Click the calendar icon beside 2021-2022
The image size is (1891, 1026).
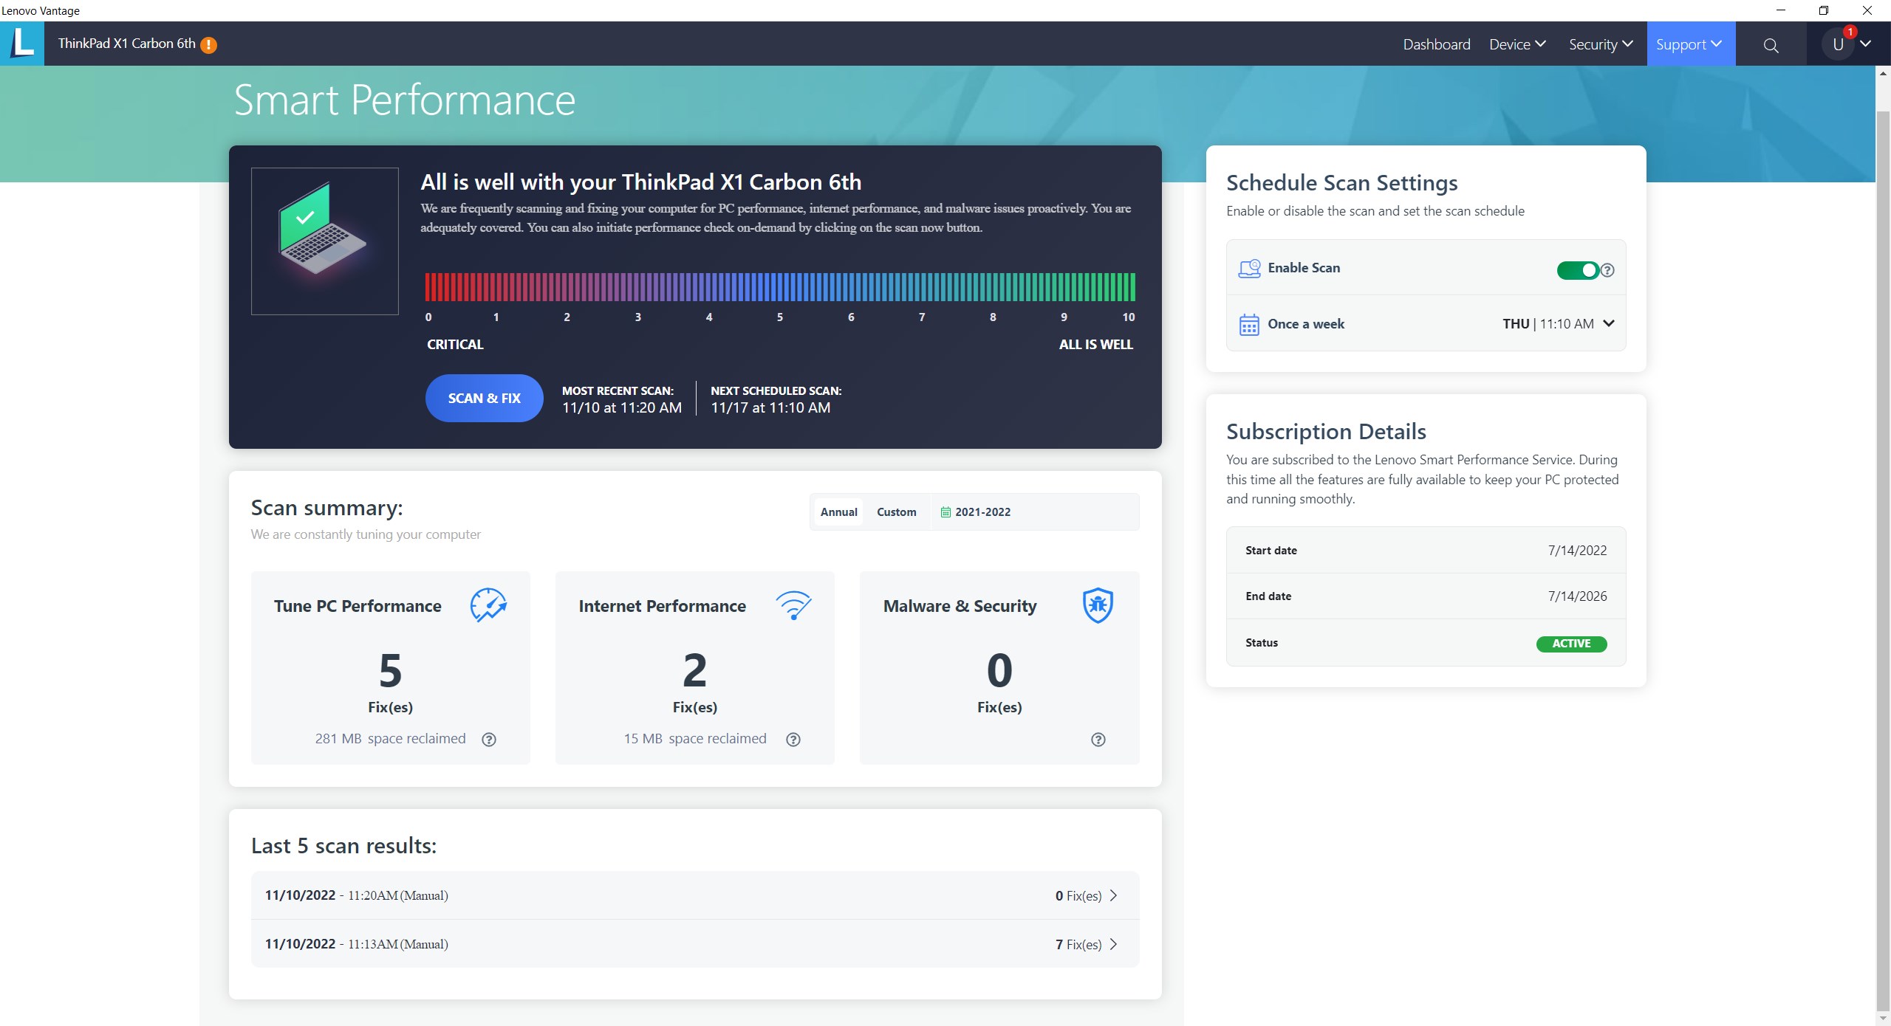tap(945, 512)
